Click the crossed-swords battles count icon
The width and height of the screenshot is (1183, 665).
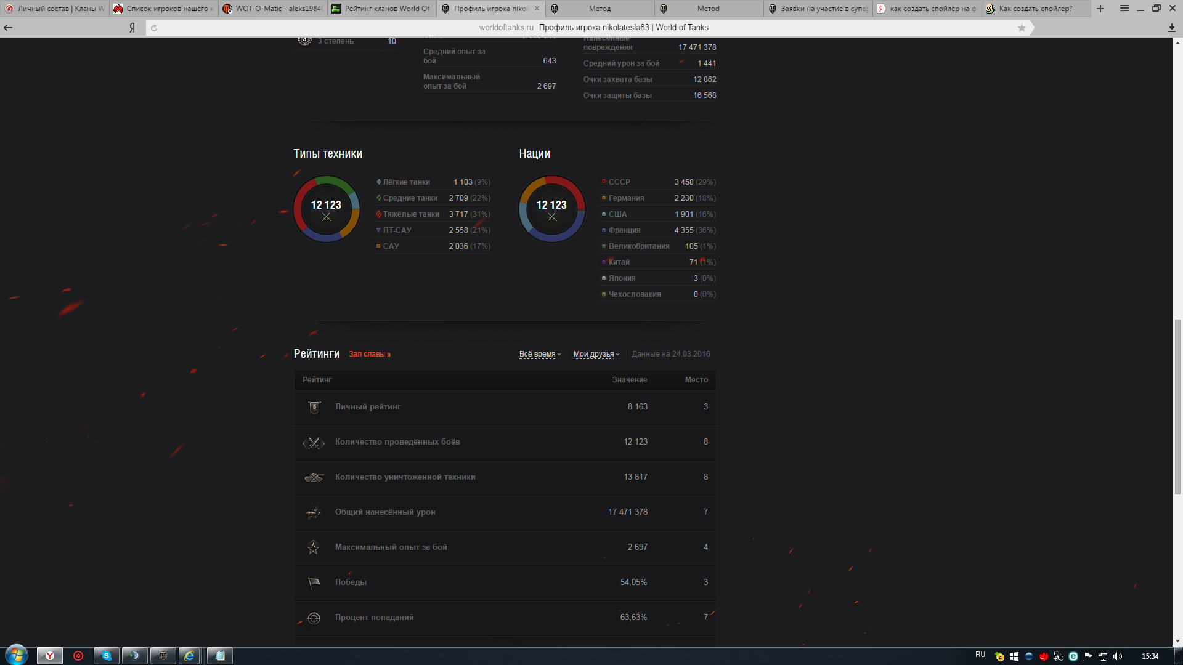click(314, 443)
